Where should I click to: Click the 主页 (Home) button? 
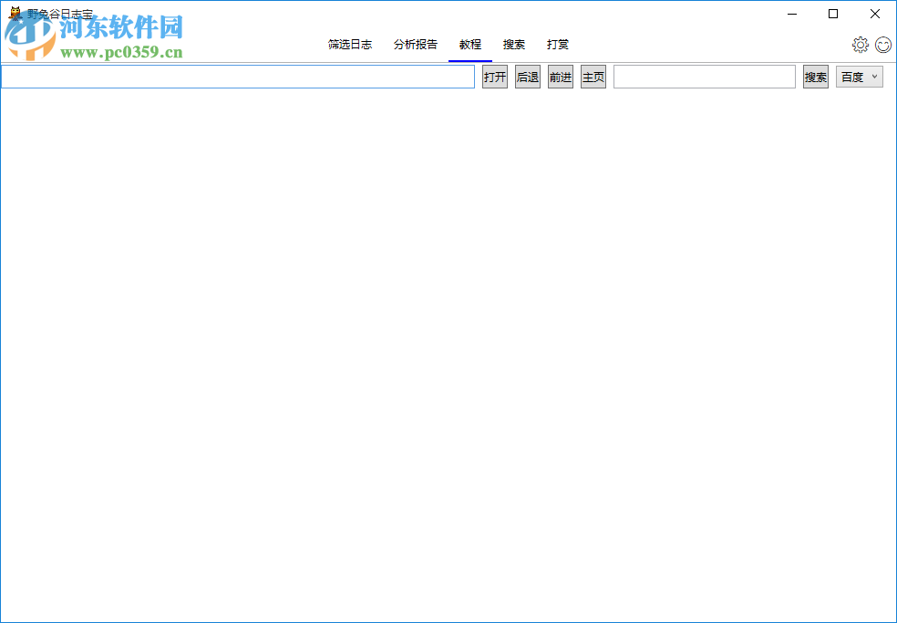pos(593,77)
